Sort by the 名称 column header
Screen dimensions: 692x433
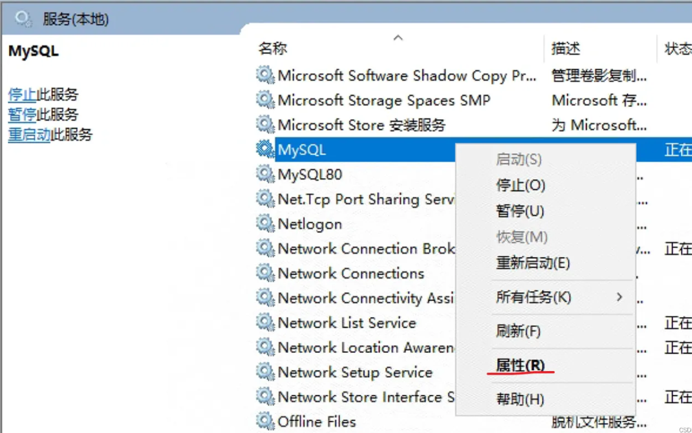click(272, 48)
